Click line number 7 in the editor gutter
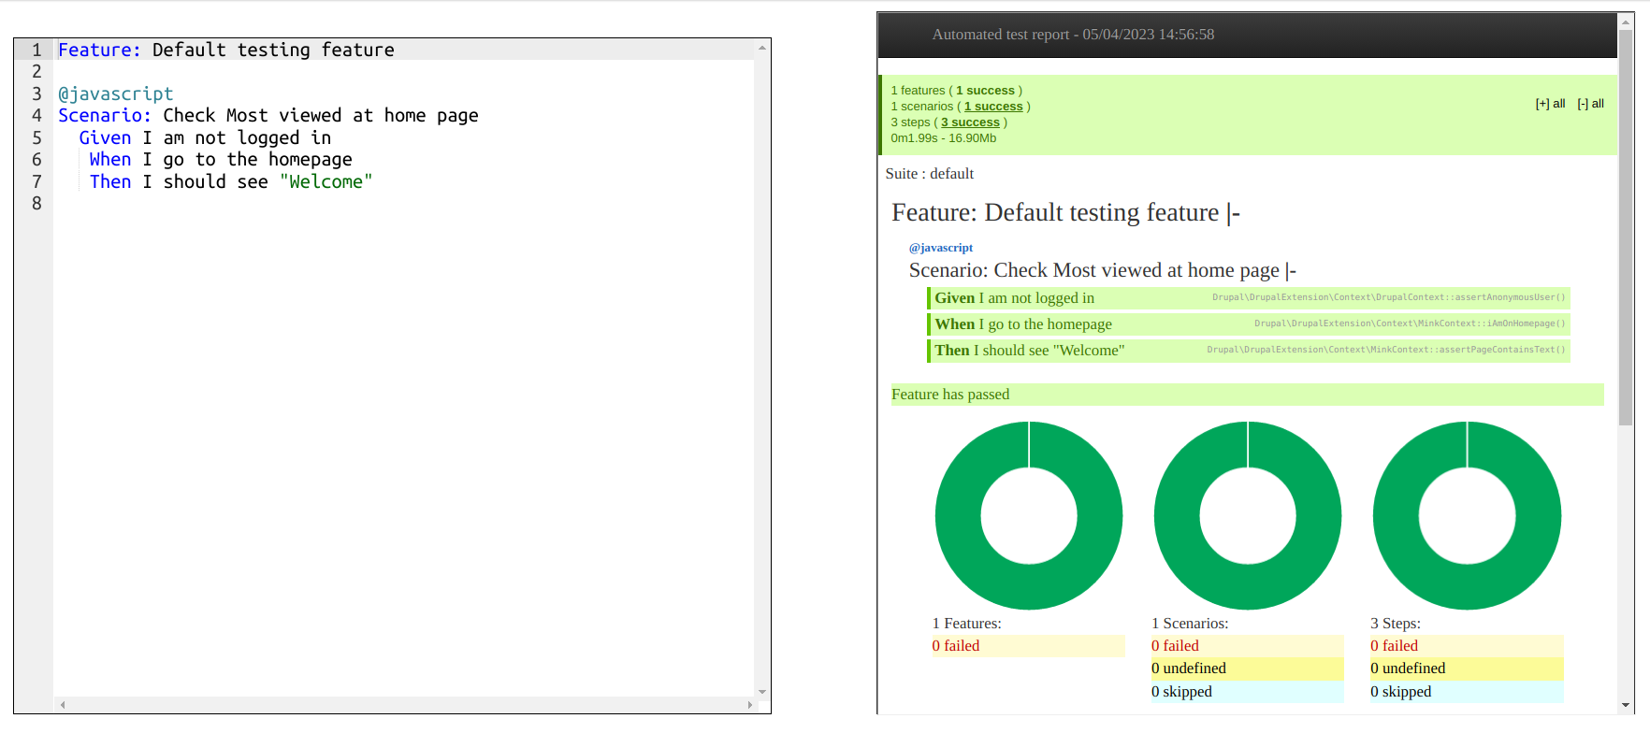The width and height of the screenshot is (1650, 733). tap(36, 181)
